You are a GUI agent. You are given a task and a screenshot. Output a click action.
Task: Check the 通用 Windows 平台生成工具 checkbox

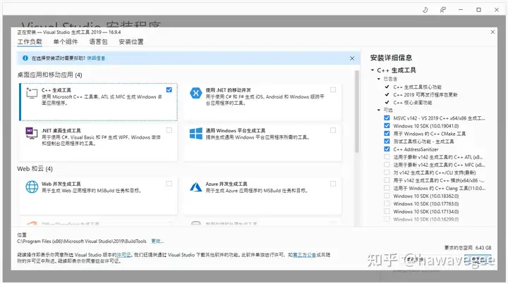(x=333, y=130)
